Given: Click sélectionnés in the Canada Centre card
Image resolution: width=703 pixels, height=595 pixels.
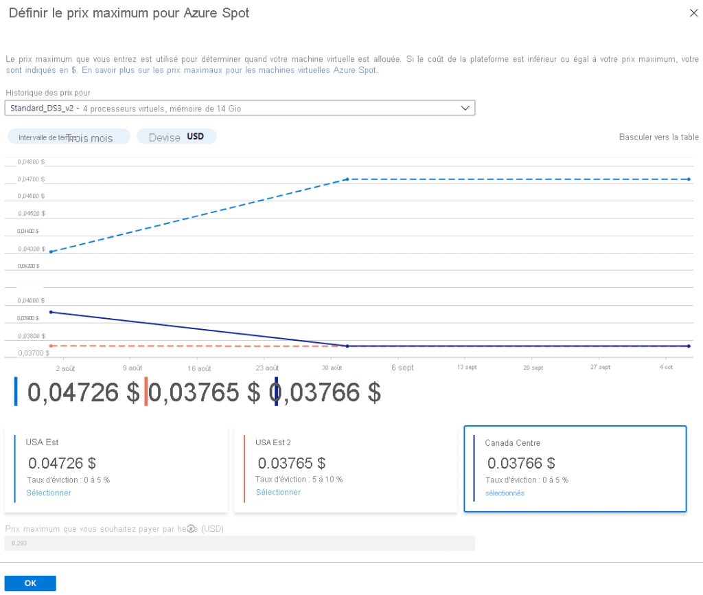Looking at the screenshot, I should click(505, 493).
